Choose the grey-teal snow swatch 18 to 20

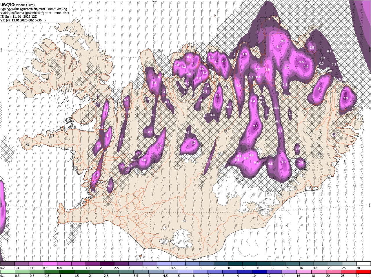[x=320, y=264]
